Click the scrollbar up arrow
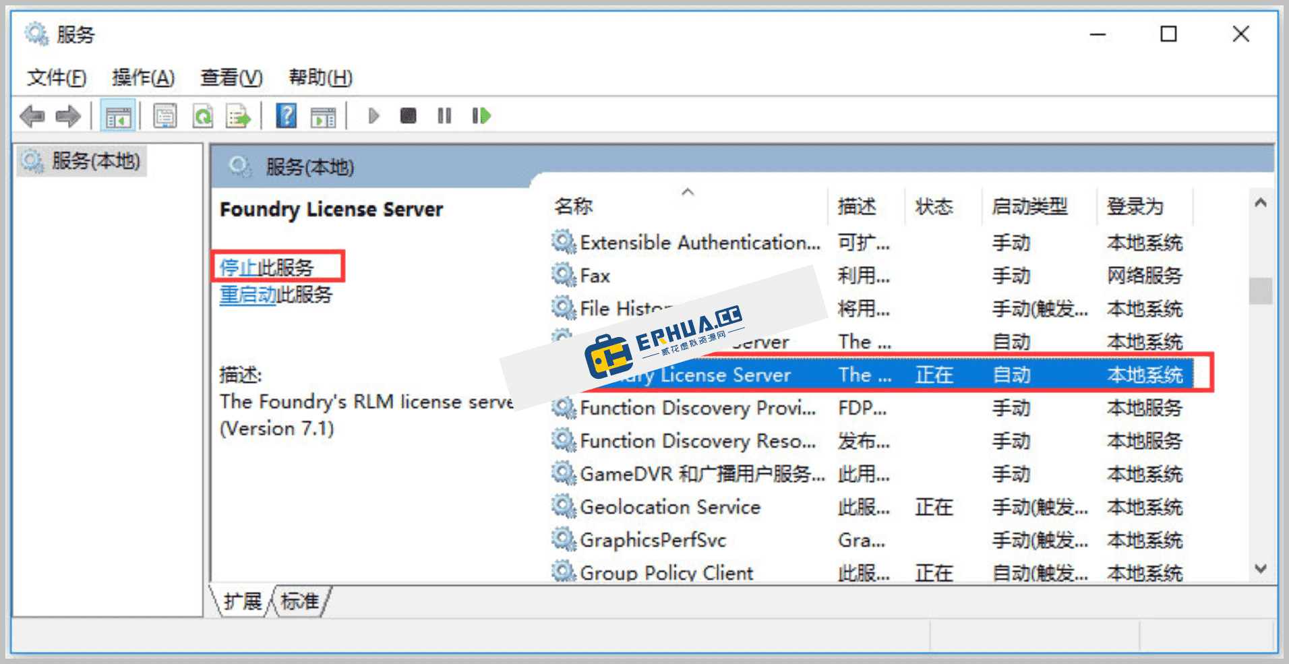 (x=1261, y=203)
